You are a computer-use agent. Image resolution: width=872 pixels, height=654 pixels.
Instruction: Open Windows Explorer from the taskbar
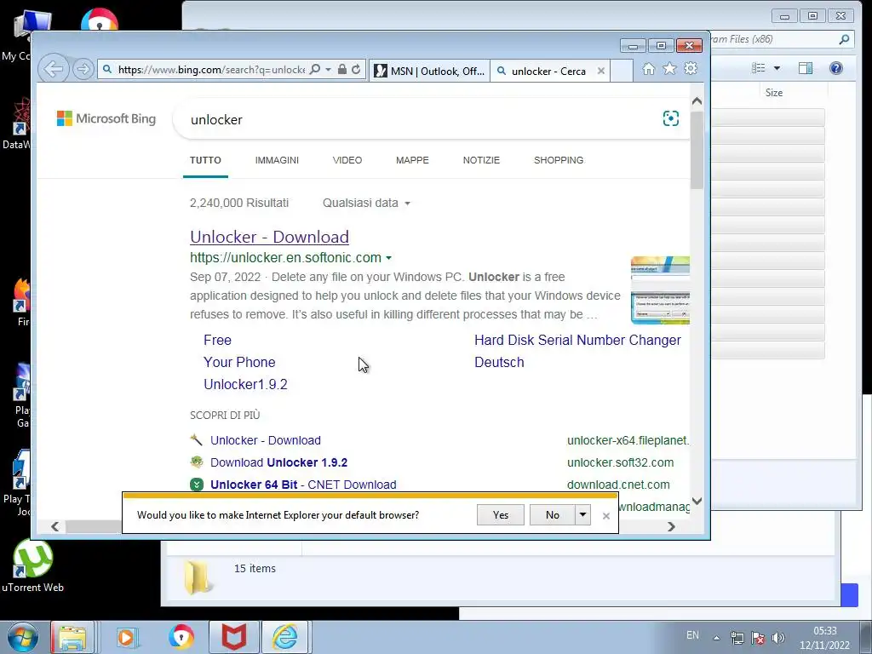coord(73,637)
